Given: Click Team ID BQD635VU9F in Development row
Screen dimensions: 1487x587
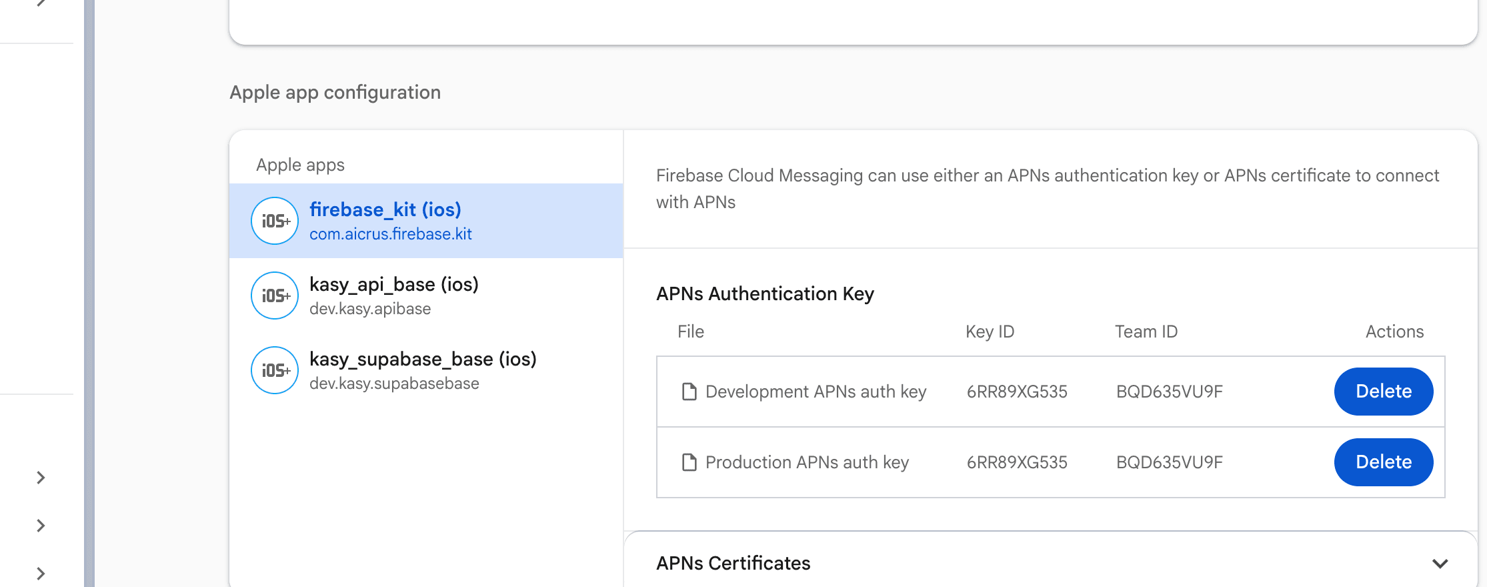Looking at the screenshot, I should [x=1170, y=392].
